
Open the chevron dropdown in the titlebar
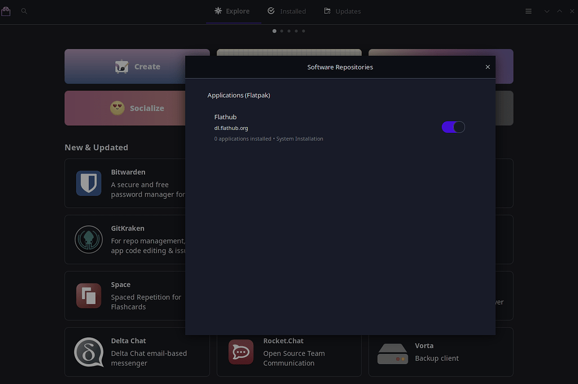click(x=546, y=11)
